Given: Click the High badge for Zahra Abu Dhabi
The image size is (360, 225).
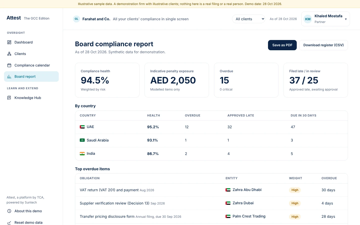Looking at the screenshot, I should [295, 190].
